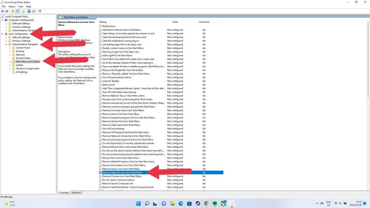Click policy icon beside Turn off user tracking
This screenshot has width=370, height=208.
(x=100, y=129)
